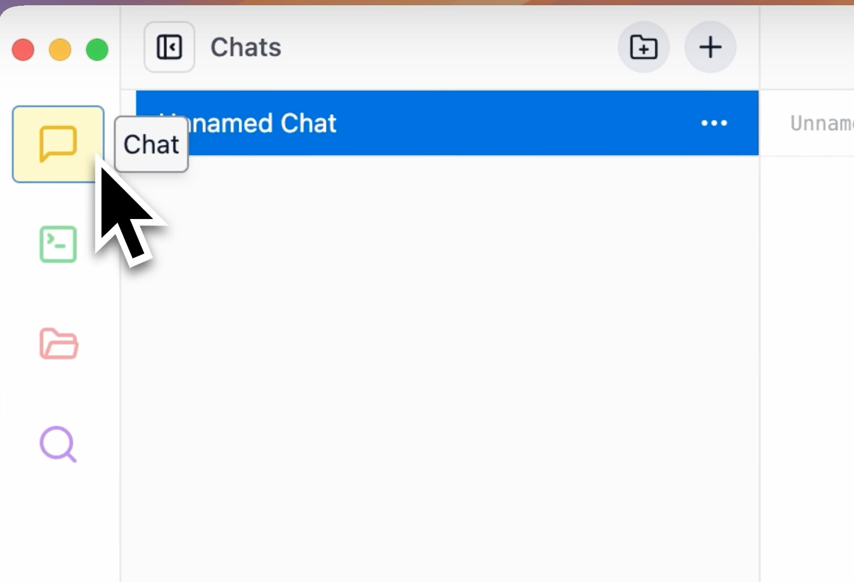Screen dimensions: 854x582
Task: Minimize the window with yellow button
Action: (60, 50)
